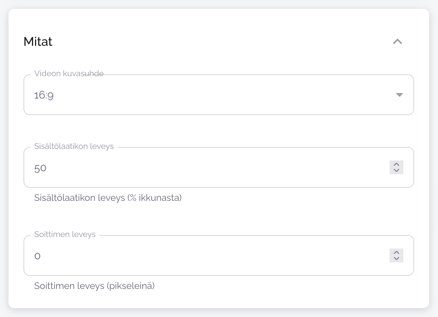
Task: Click the Video kuvasuhde field label
Action: 69,73
